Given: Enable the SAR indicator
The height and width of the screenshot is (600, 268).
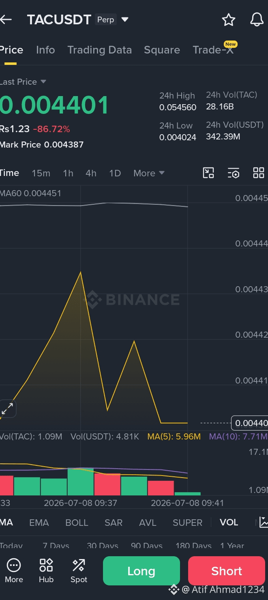Looking at the screenshot, I should [114, 523].
